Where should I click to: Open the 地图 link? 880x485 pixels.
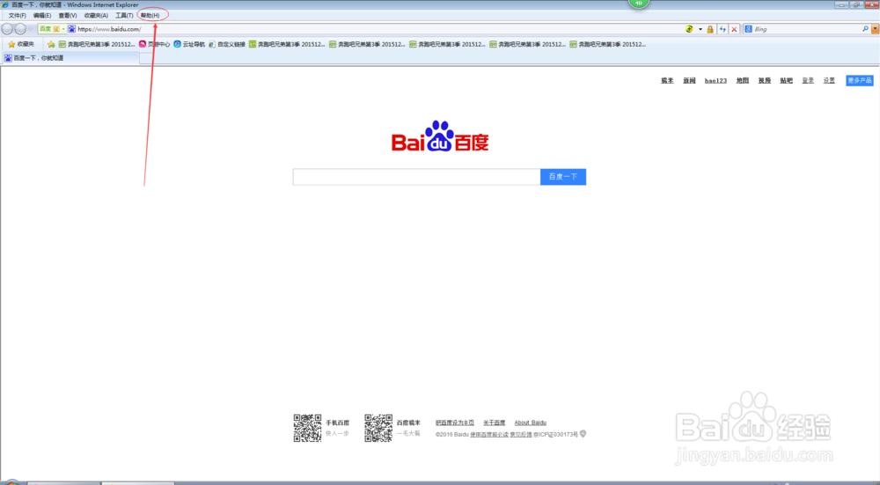(x=743, y=81)
